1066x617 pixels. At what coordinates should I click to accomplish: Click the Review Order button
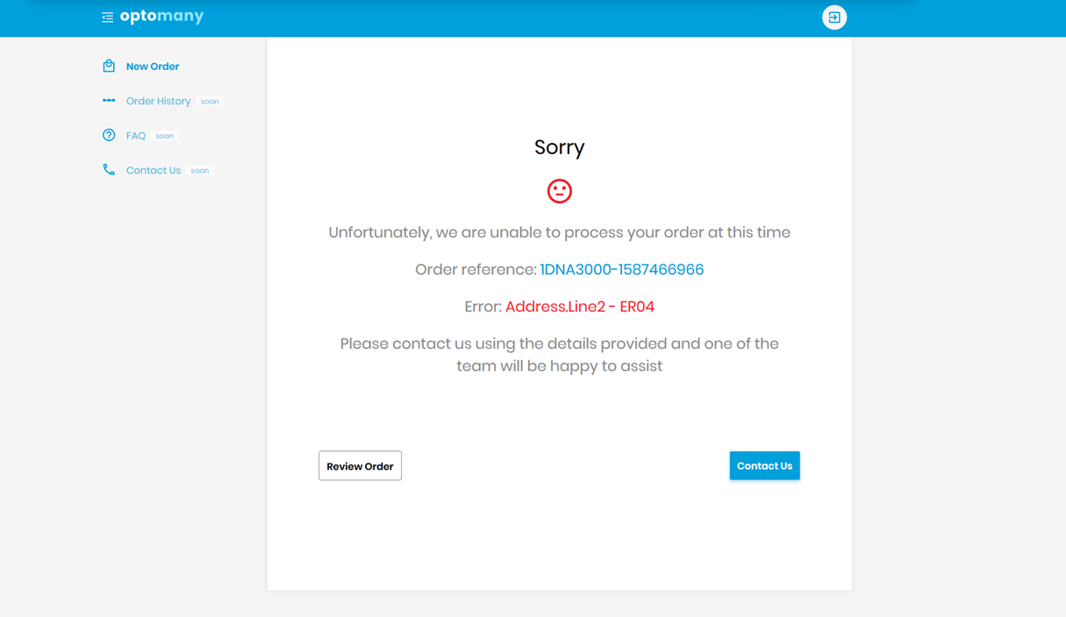point(360,466)
